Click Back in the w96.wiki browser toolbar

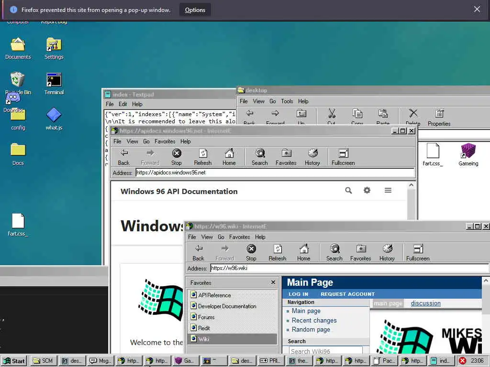coord(199,252)
